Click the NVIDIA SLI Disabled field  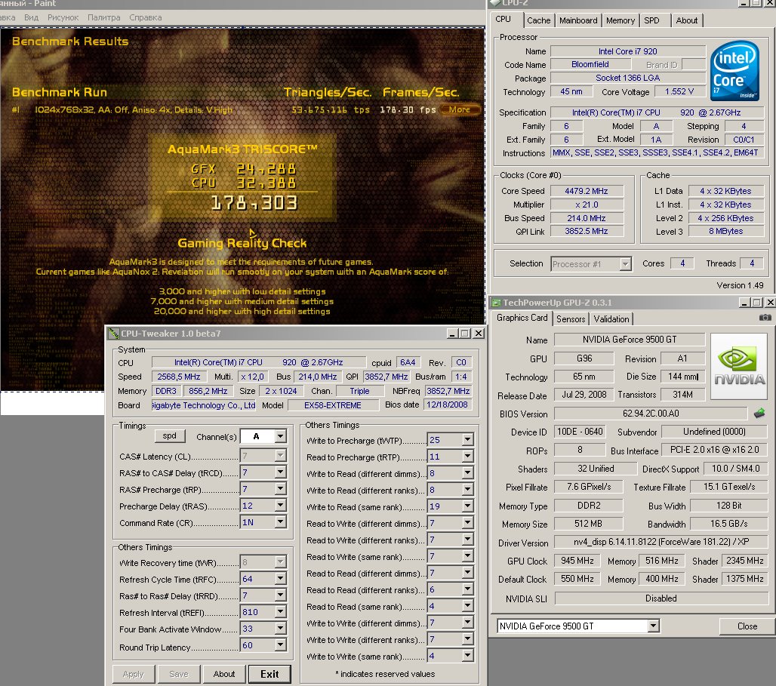tap(661, 598)
